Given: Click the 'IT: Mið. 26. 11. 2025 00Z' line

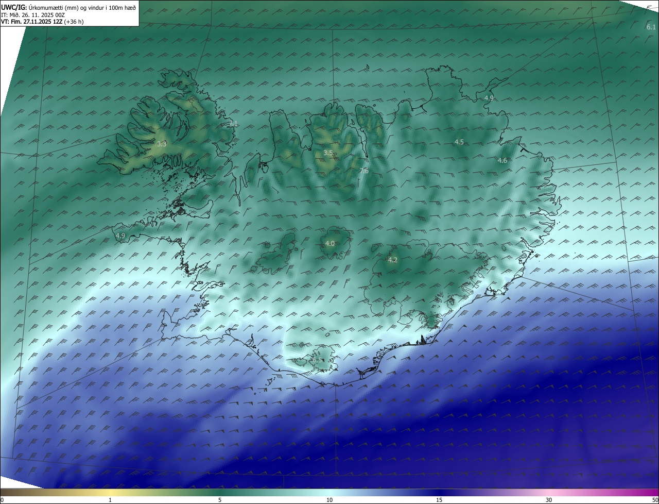Looking at the screenshot, I should [x=33, y=15].
